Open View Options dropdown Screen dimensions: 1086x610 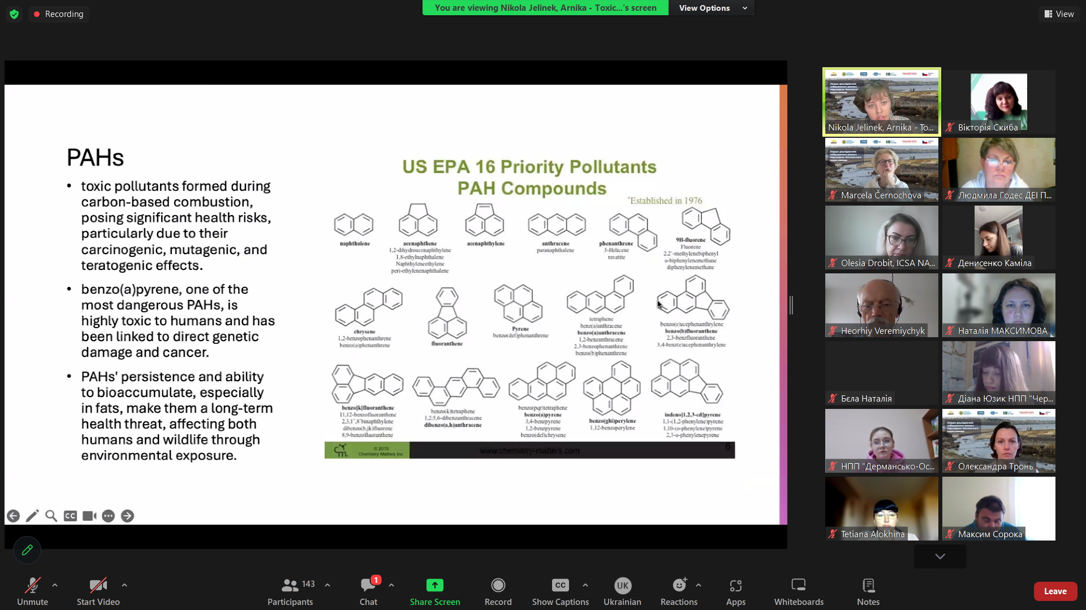point(712,8)
